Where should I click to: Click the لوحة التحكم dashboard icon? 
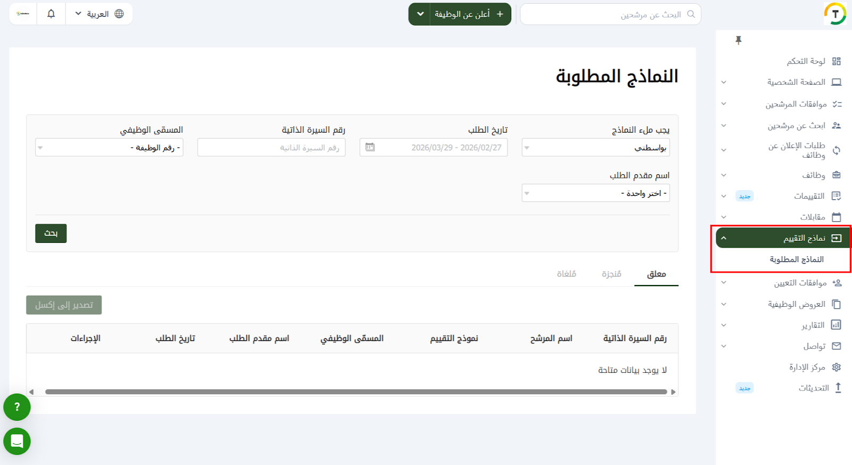pos(836,61)
